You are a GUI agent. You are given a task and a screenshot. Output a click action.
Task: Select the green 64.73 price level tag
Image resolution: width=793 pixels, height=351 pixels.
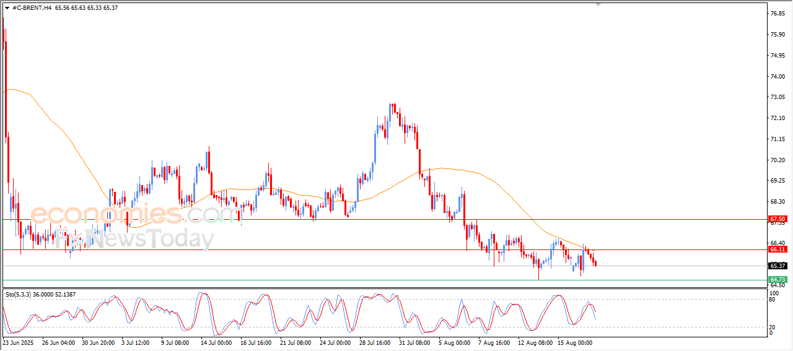click(778, 280)
